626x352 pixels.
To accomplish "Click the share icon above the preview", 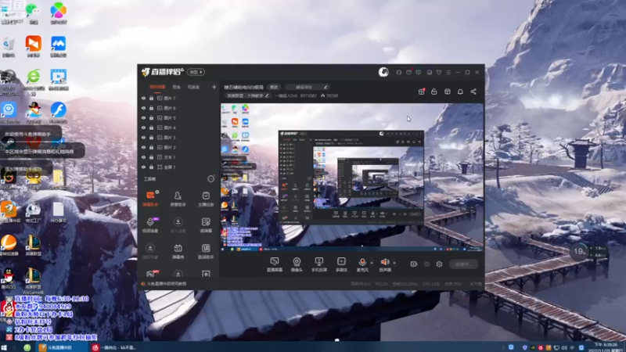I will coord(473,92).
